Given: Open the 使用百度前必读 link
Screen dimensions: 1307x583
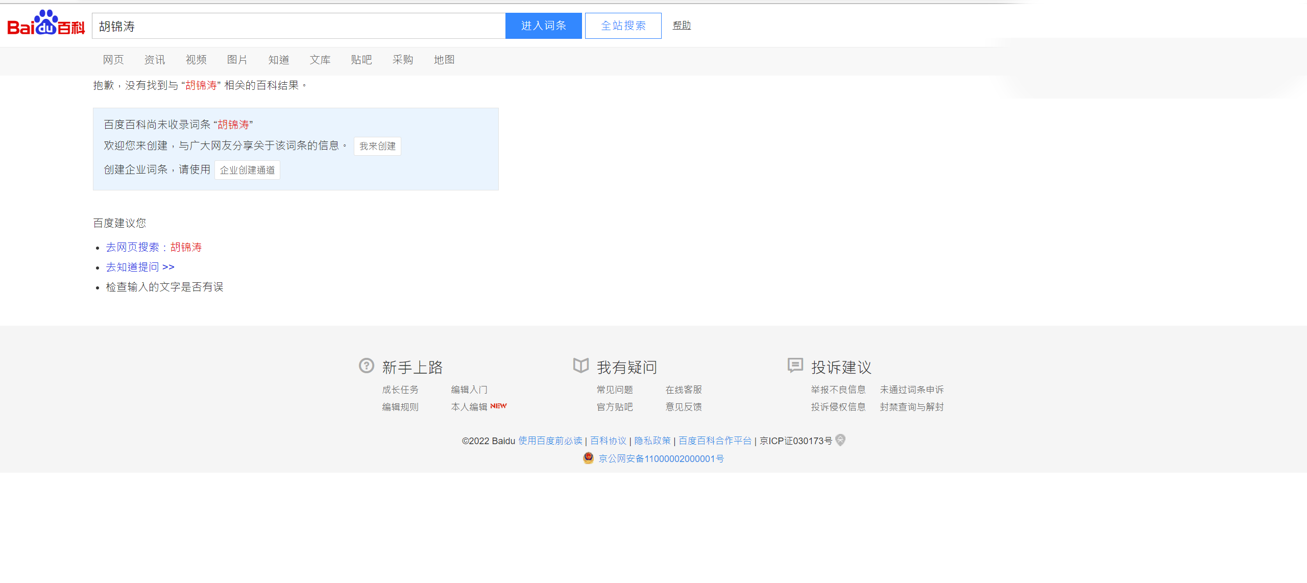Looking at the screenshot, I should pyautogui.click(x=550, y=441).
